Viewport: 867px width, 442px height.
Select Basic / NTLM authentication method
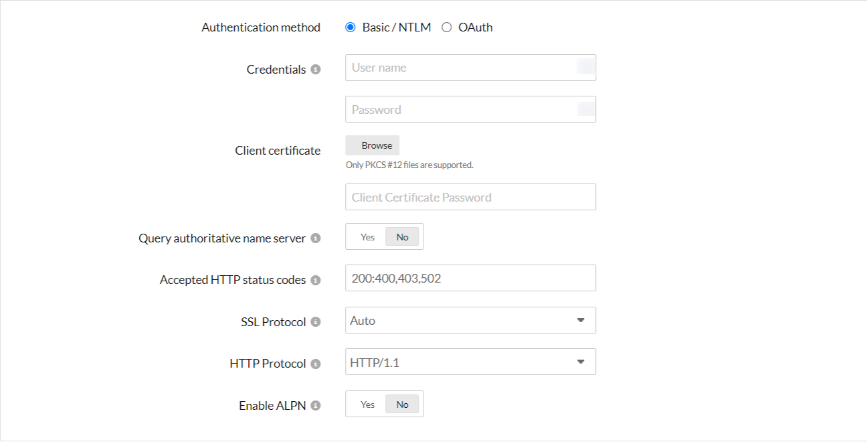tap(351, 27)
